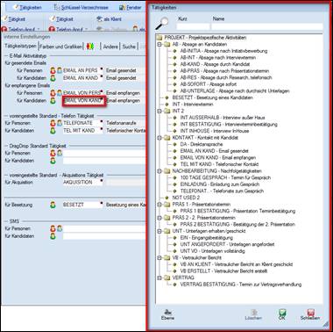This screenshot has height=332, width=333.
Task: Click the Ebene icon button
Action: click(x=167, y=314)
